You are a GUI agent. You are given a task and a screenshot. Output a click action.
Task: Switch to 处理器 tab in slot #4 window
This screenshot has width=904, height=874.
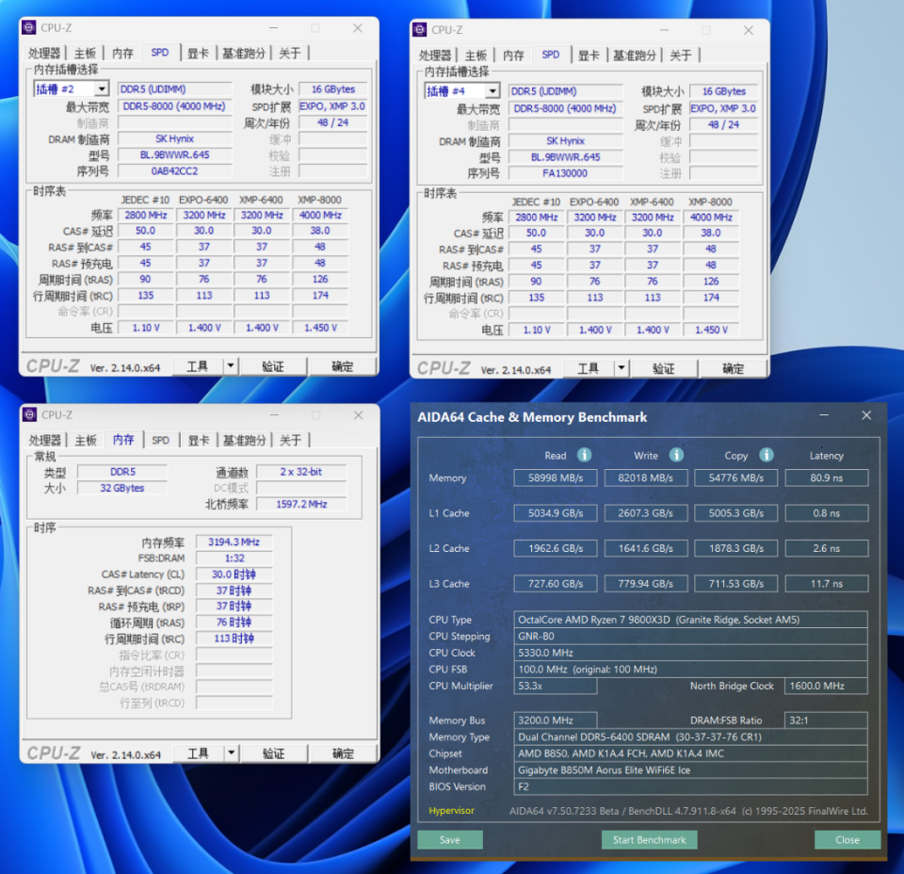tap(435, 56)
